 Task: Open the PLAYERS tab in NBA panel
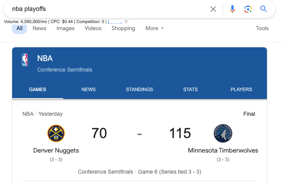pos(241,89)
